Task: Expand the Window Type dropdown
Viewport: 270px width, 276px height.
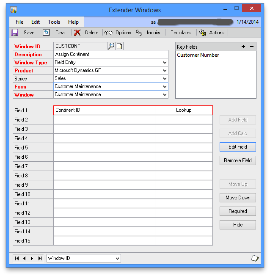Action: click(x=165, y=63)
